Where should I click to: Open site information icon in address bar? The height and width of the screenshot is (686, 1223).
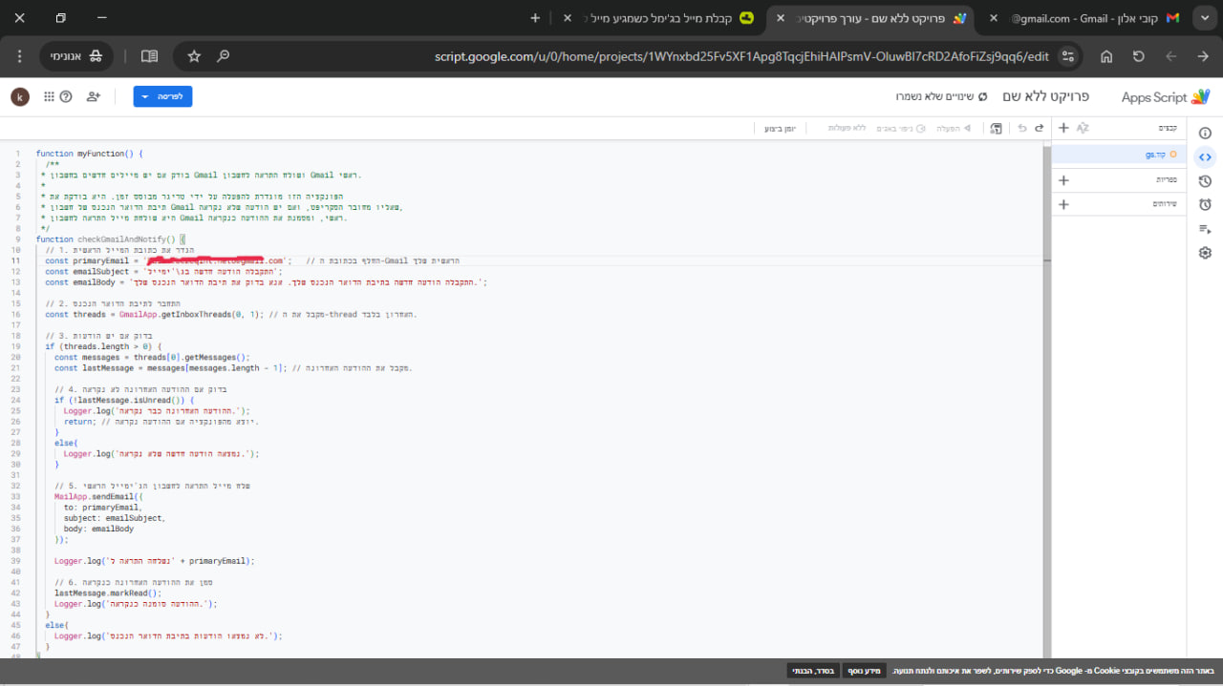[1068, 56]
